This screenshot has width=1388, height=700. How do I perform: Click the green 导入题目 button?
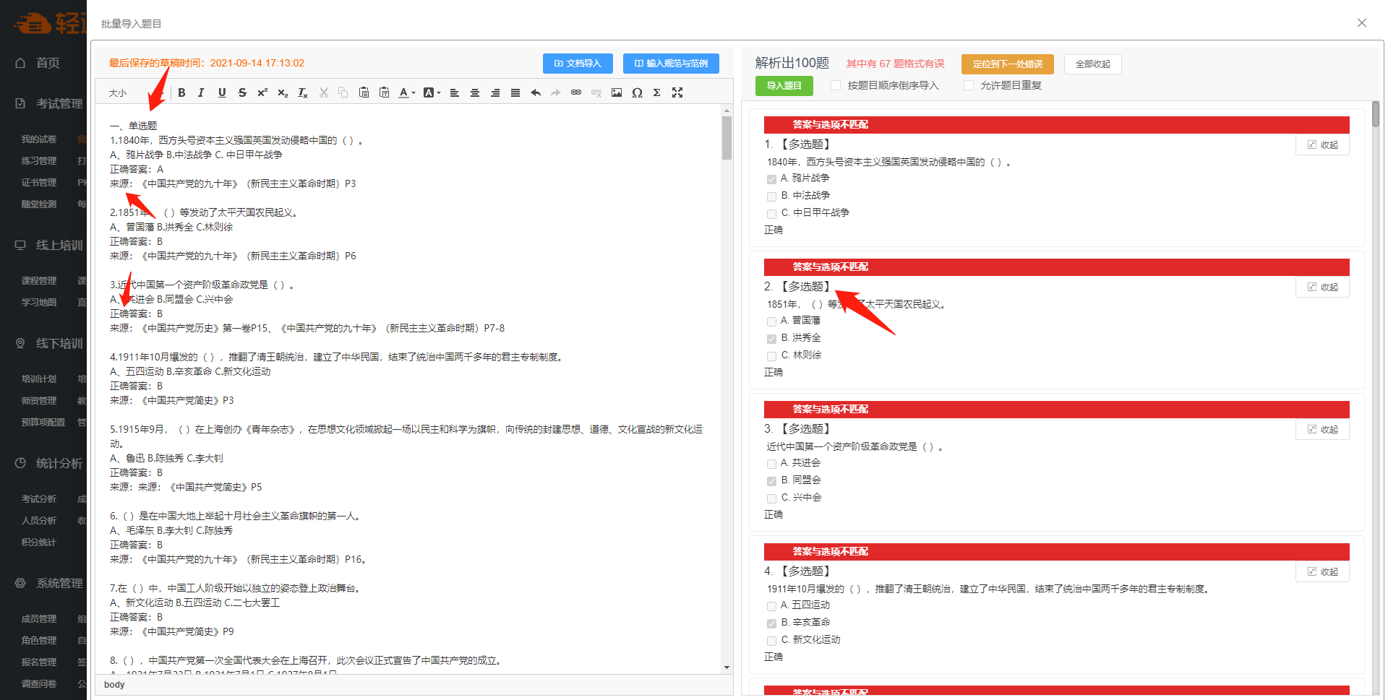pos(784,85)
